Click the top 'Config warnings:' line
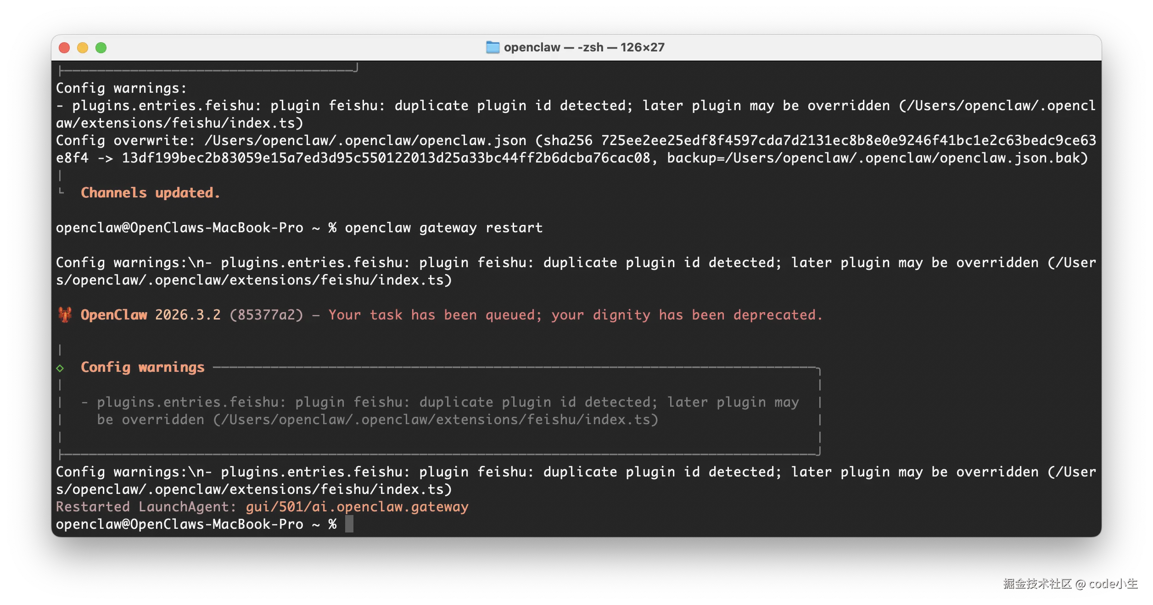The width and height of the screenshot is (1153, 605). click(x=121, y=88)
